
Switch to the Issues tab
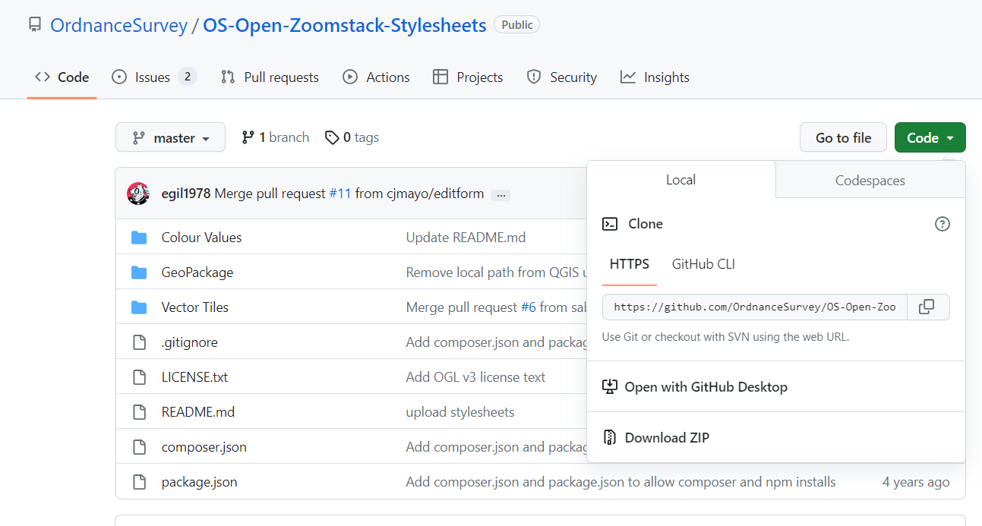(144, 77)
